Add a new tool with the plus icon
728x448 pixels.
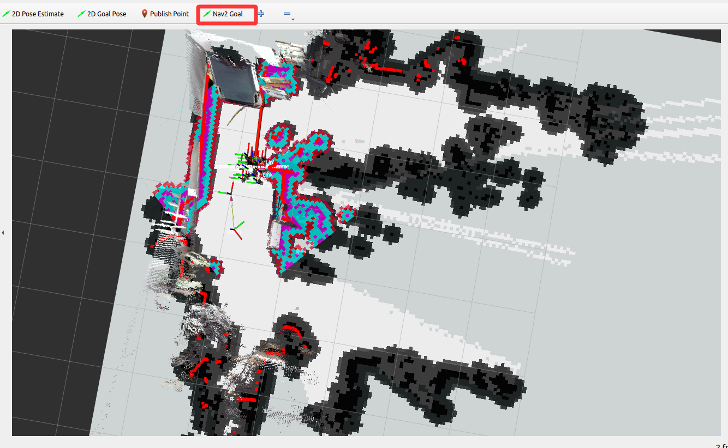coord(261,14)
